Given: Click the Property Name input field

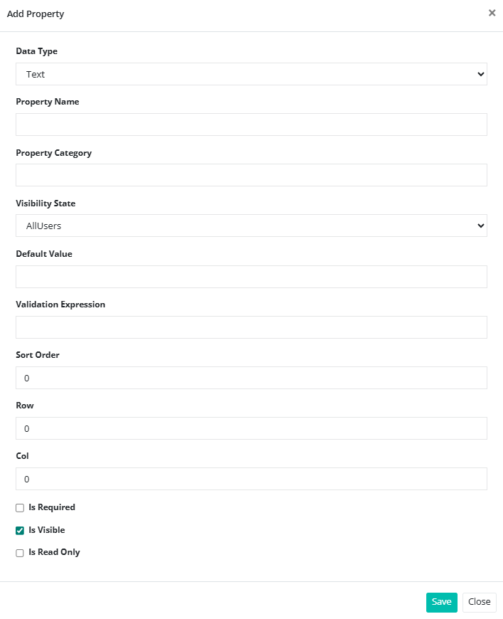Looking at the screenshot, I should 251,125.
